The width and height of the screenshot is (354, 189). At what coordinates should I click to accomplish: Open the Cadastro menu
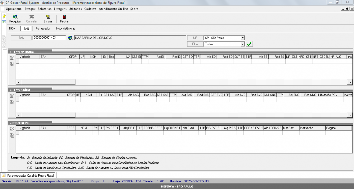pos(90,9)
